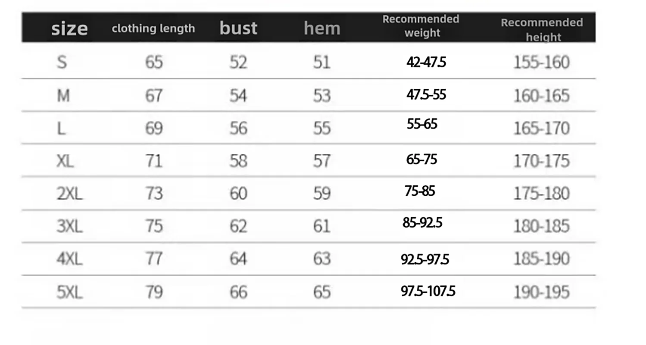Screen dimensions: 646x345
Task: Select the "Recommended weight" header
Action: pos(421,26)
